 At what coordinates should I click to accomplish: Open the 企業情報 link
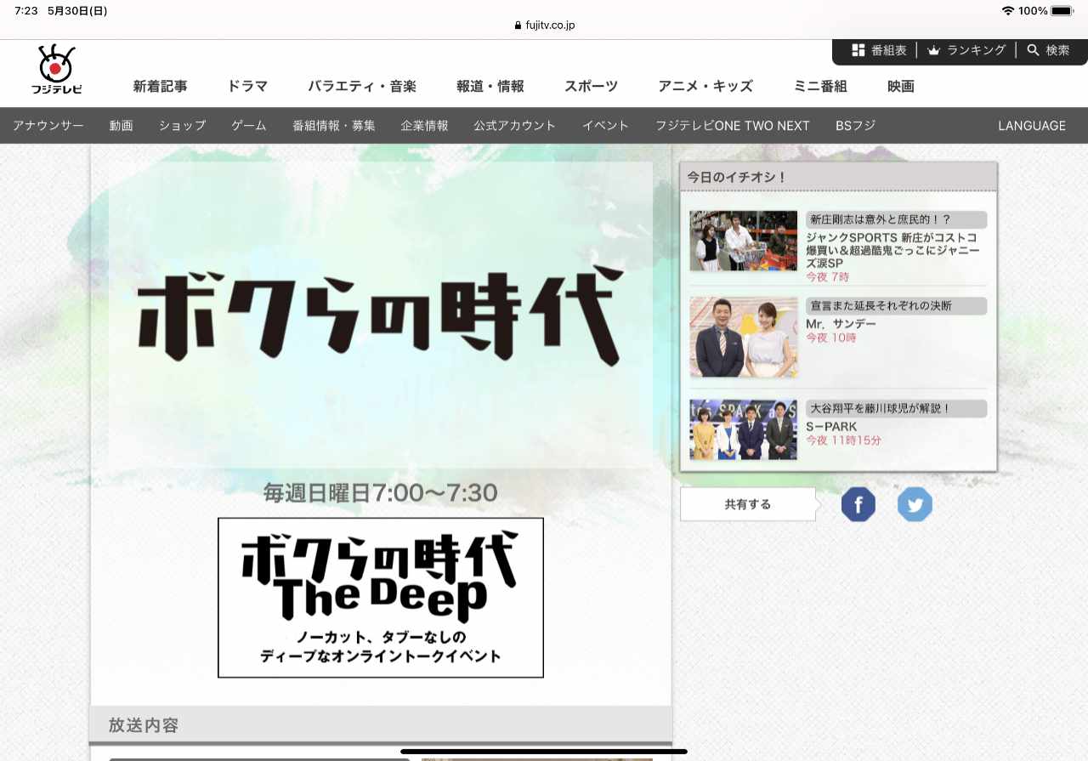tap(425, 126)
